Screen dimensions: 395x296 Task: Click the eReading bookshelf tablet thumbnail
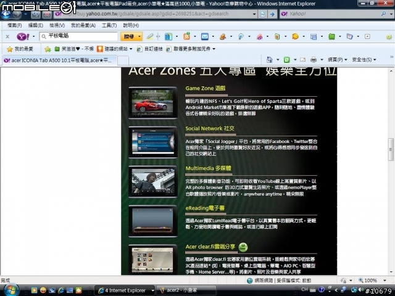tap(153, 221)
